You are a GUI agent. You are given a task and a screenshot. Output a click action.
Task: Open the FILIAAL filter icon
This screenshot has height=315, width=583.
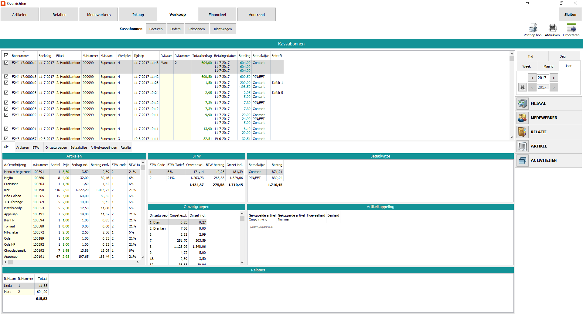pyautogui.click(x=522, y=104)
